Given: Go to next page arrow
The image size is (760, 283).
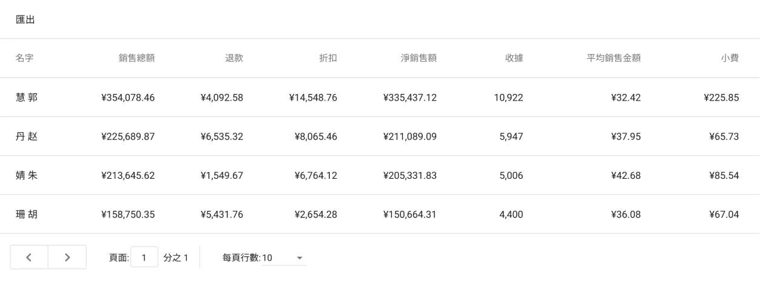Looking at the screenshot, I should [x=67, y=258].
